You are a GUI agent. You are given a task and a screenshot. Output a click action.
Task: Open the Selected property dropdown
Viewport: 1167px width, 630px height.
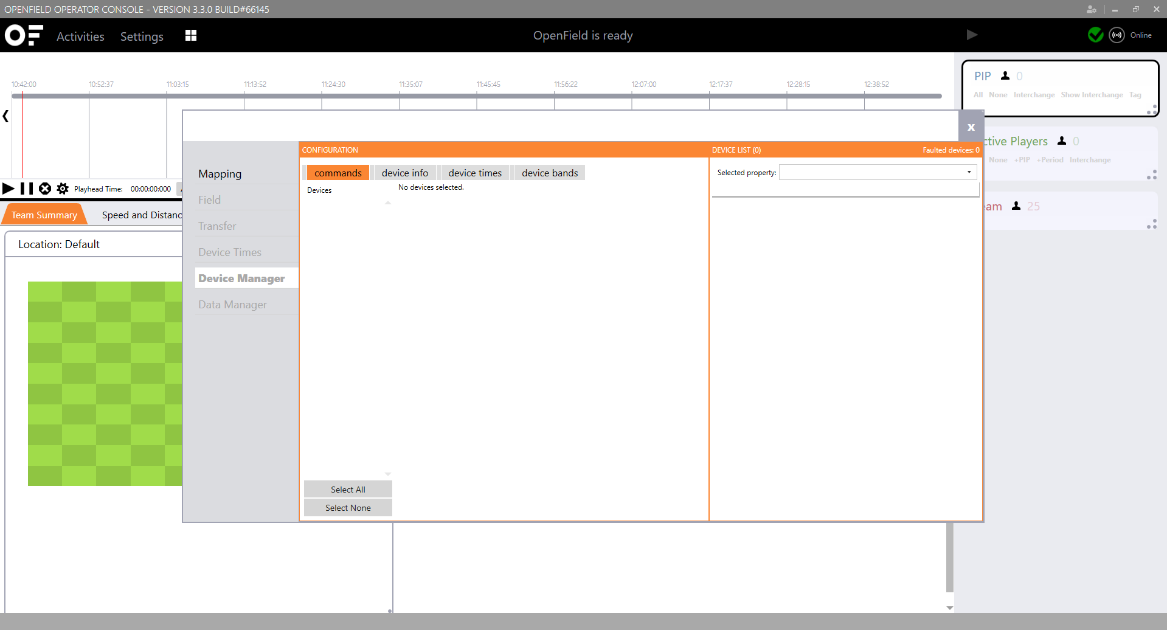(878, 172)
